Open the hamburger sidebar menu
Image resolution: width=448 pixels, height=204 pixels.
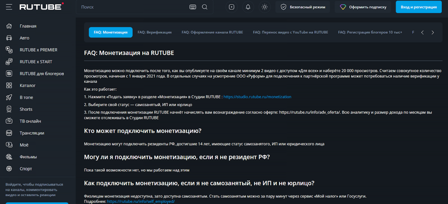tap(9, 7)
